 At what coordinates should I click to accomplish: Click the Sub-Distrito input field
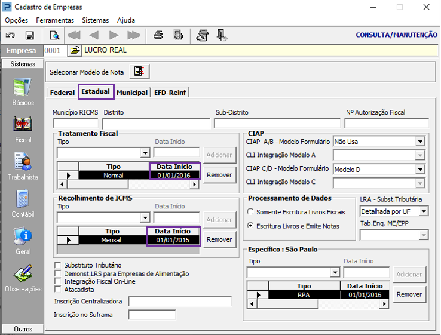277,124
